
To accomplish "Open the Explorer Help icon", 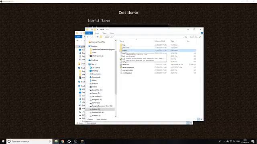I will [202, 33].
